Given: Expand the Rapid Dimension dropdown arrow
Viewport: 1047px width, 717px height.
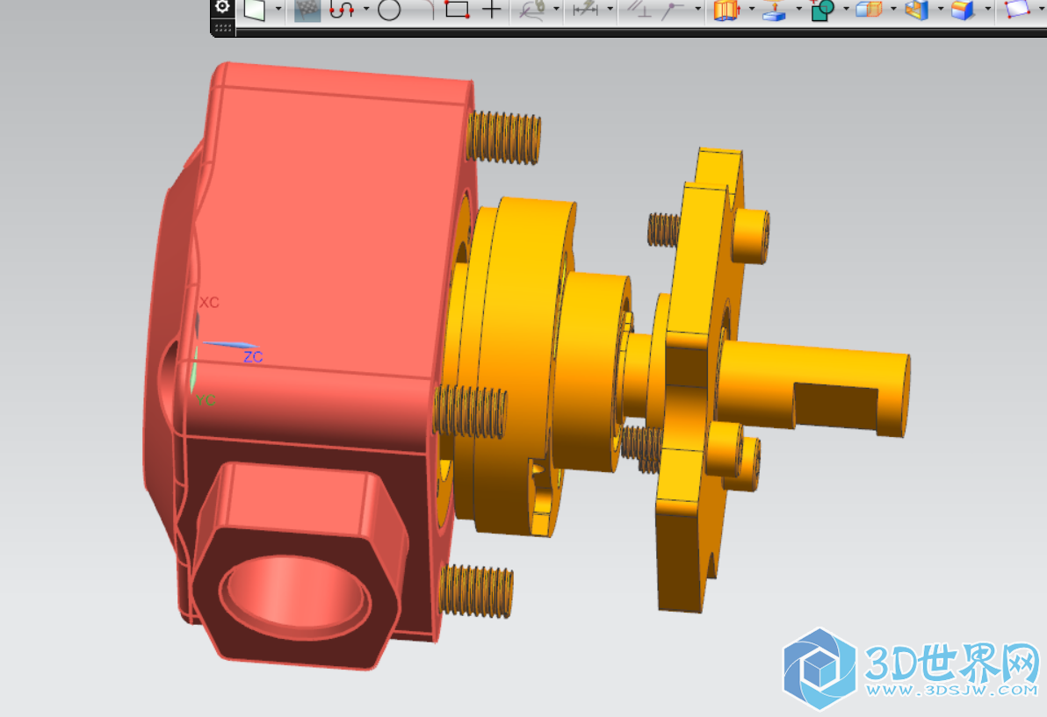Looking at the screenshot, I should (x=610, y=10).
